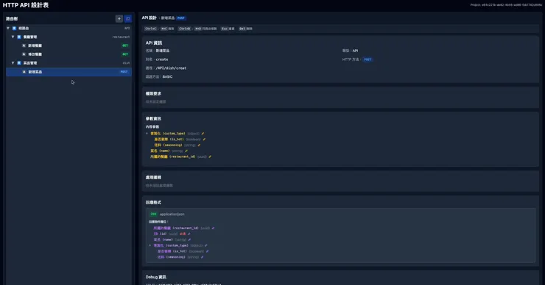Click the blue square icon beside the plus
Screen dimensions: 545x285
point(127,18)
